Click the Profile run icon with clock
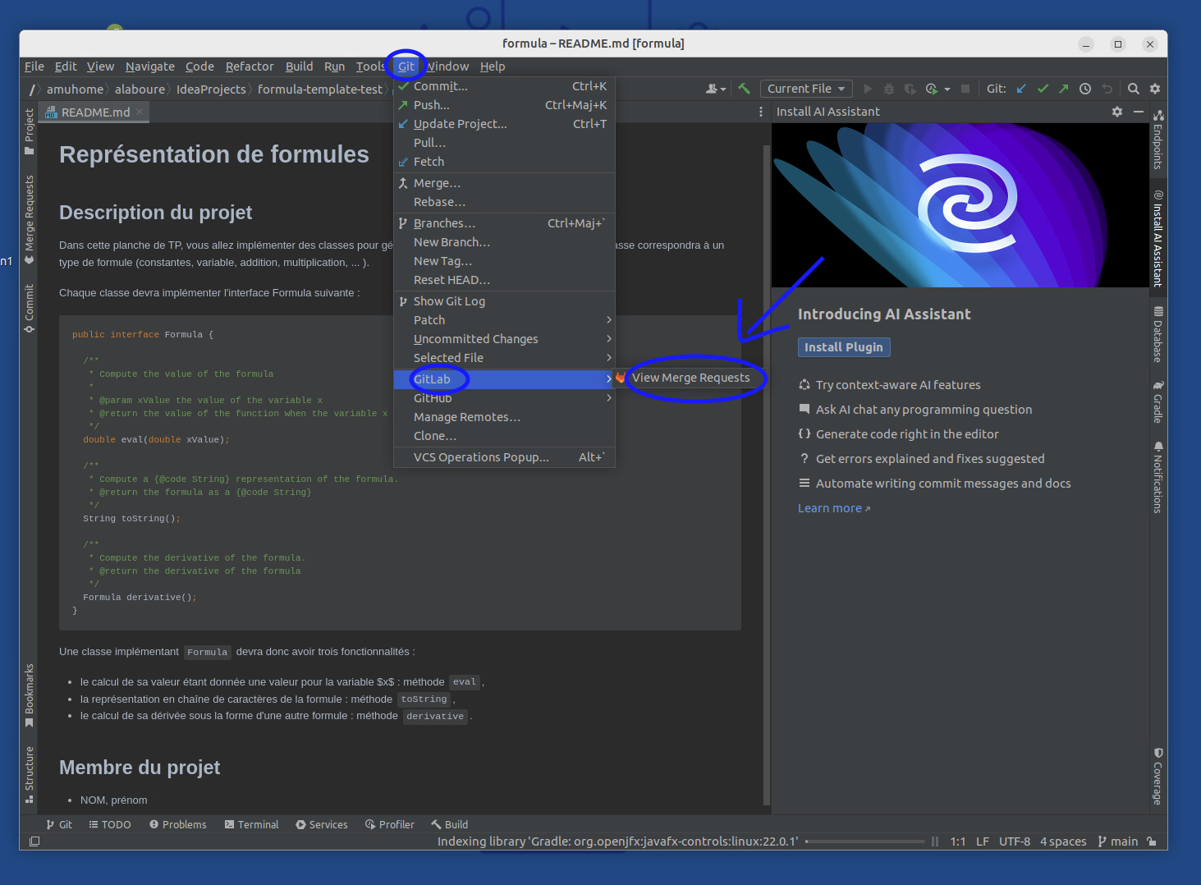The image size is (1201, 885). click(932, 89)
